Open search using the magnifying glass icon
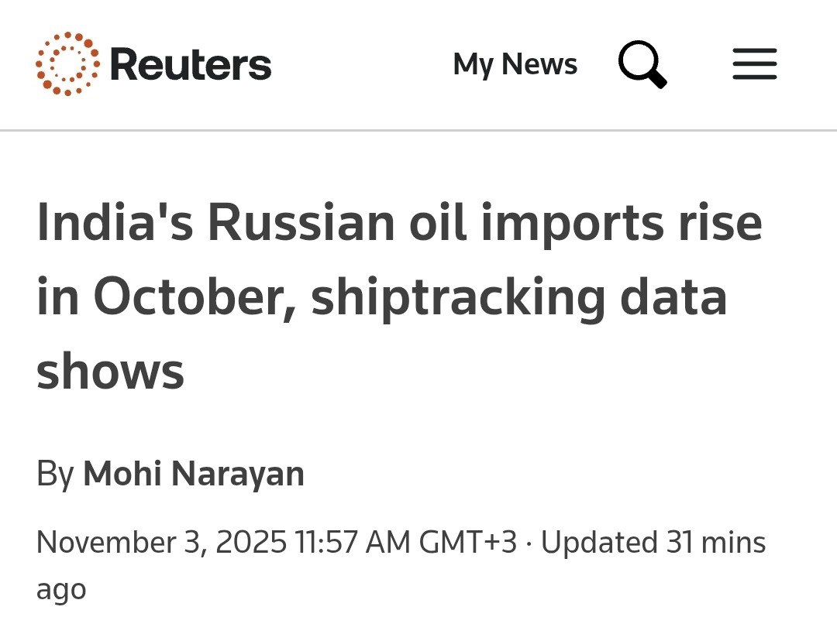This screenshot has width=837, height=617. [642, 64]
